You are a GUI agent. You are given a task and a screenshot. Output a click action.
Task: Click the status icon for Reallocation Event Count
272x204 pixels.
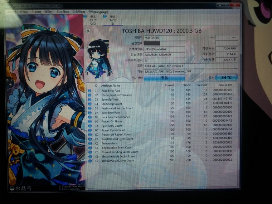tap(90, 148)
